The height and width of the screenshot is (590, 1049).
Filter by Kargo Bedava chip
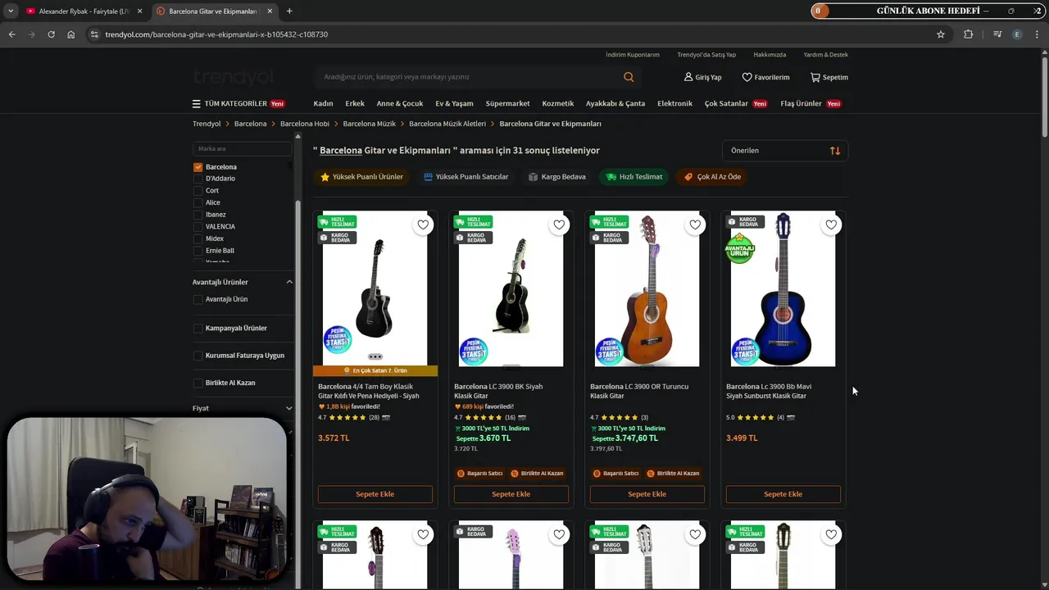tap(556, 177)
